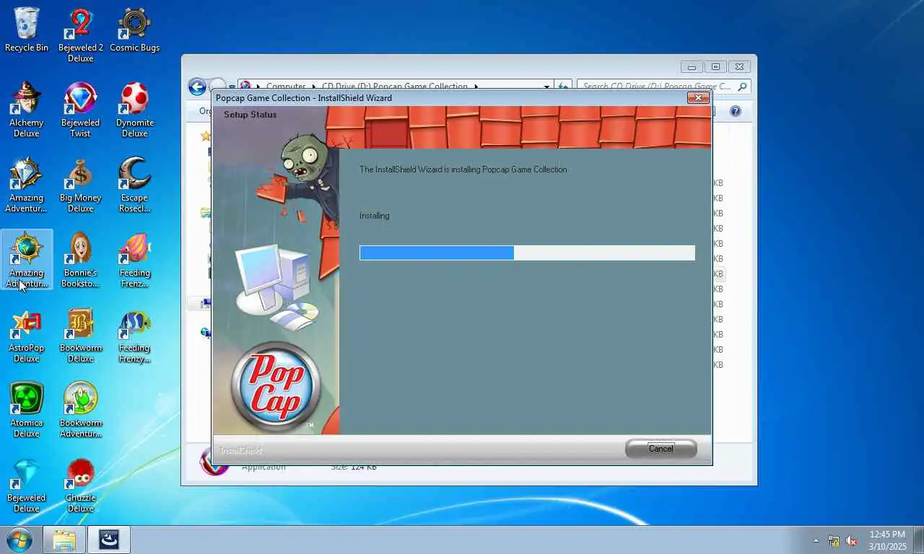Image resolution: width=924 pixels, height=554 pixels.
Task: Select Bookworm Adventures desktop shortcut
Action: (x=81, y=410)
